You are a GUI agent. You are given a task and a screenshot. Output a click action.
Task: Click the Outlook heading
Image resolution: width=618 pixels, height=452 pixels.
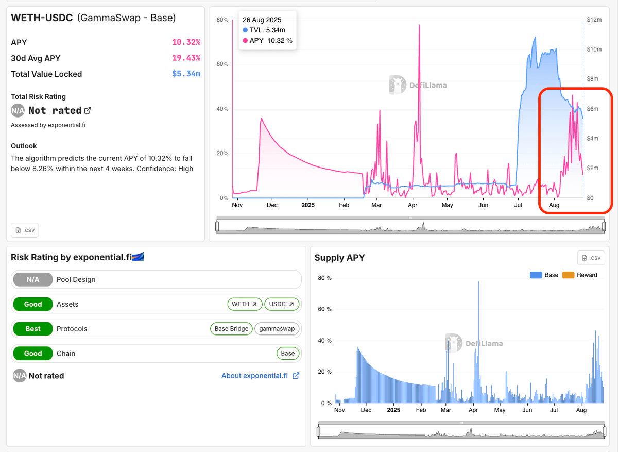point(24,146)
